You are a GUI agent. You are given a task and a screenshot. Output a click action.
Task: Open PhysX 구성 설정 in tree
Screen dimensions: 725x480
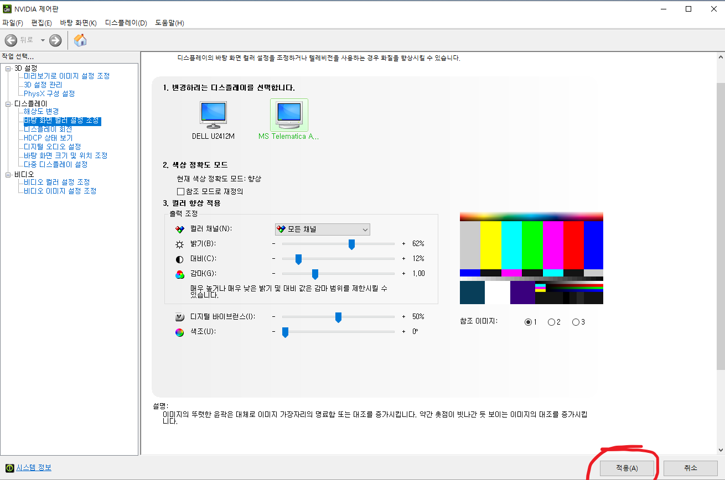(49, 93)
